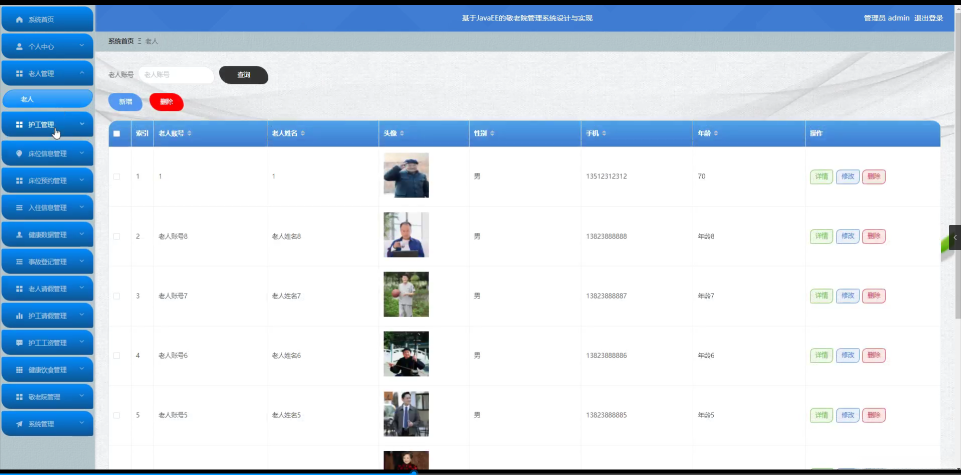Sort table by 性别 column arrows
Image resolution: width=961 pixels, height=475 pixels.
pyautogui.click(x=492, y=133)
